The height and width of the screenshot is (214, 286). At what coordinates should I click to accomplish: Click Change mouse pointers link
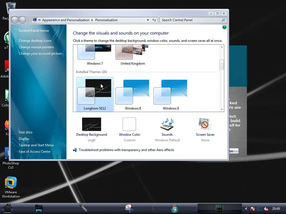pyautogui.click(x=36, y=47)
